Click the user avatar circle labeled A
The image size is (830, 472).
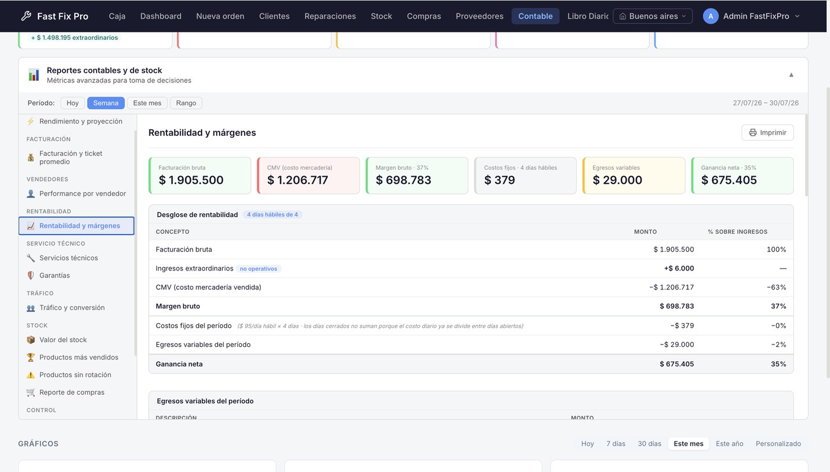[x=711, y=16]
